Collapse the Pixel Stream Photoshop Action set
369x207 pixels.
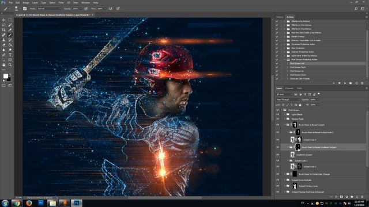point(284,60)
